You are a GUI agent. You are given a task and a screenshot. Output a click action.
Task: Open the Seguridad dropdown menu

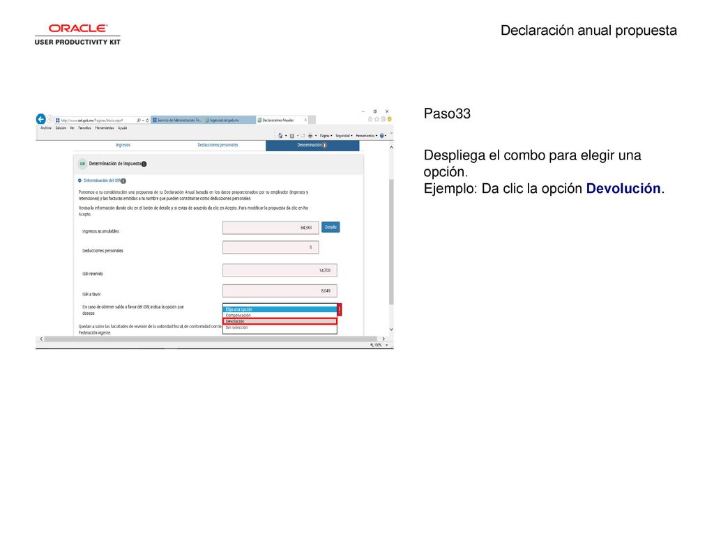coord(344,136)
